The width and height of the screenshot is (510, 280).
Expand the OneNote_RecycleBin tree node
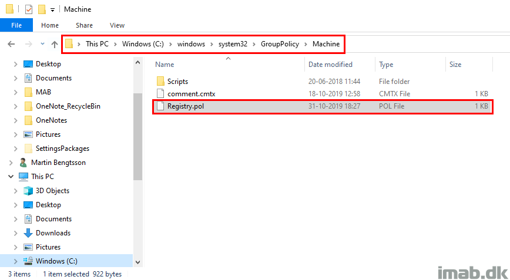16,107
